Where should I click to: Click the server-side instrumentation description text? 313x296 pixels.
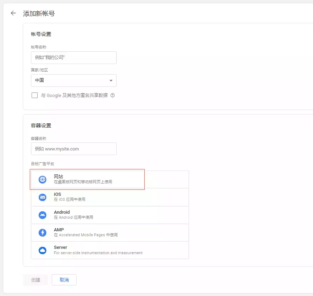click(x=98, y=253)
